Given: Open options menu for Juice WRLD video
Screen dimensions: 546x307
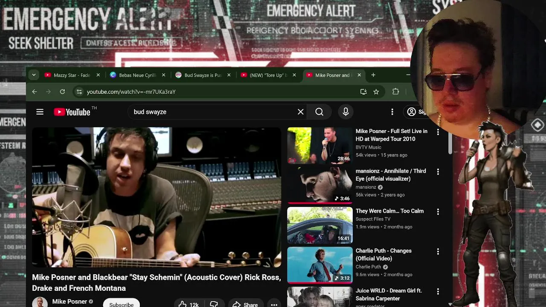Looking at the screenshot, I should [x=438, y=292].
